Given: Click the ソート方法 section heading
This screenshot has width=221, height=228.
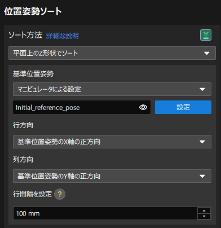Looking at the screenshot, I should [x=25, y=35].
